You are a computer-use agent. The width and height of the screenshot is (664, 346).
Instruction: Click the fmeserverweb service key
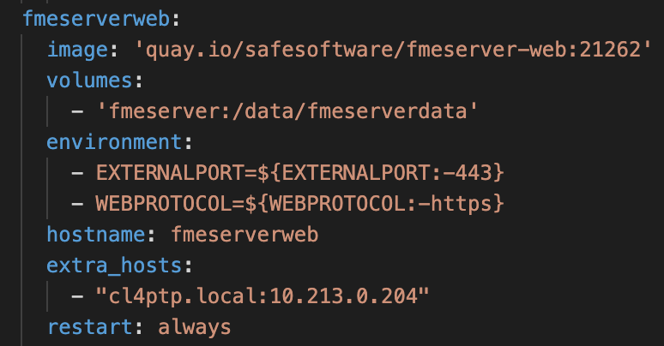pos(96,19)
